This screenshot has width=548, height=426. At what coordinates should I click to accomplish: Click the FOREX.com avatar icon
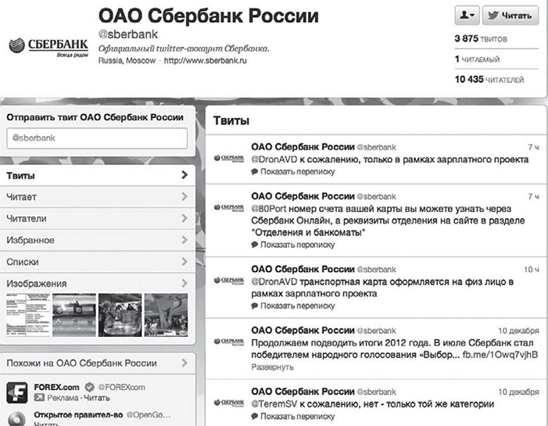pos(16,392)
